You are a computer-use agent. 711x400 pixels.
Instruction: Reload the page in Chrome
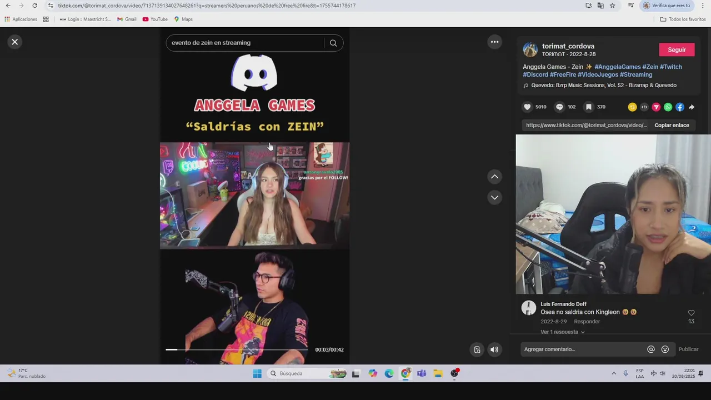tap(34, 6)
